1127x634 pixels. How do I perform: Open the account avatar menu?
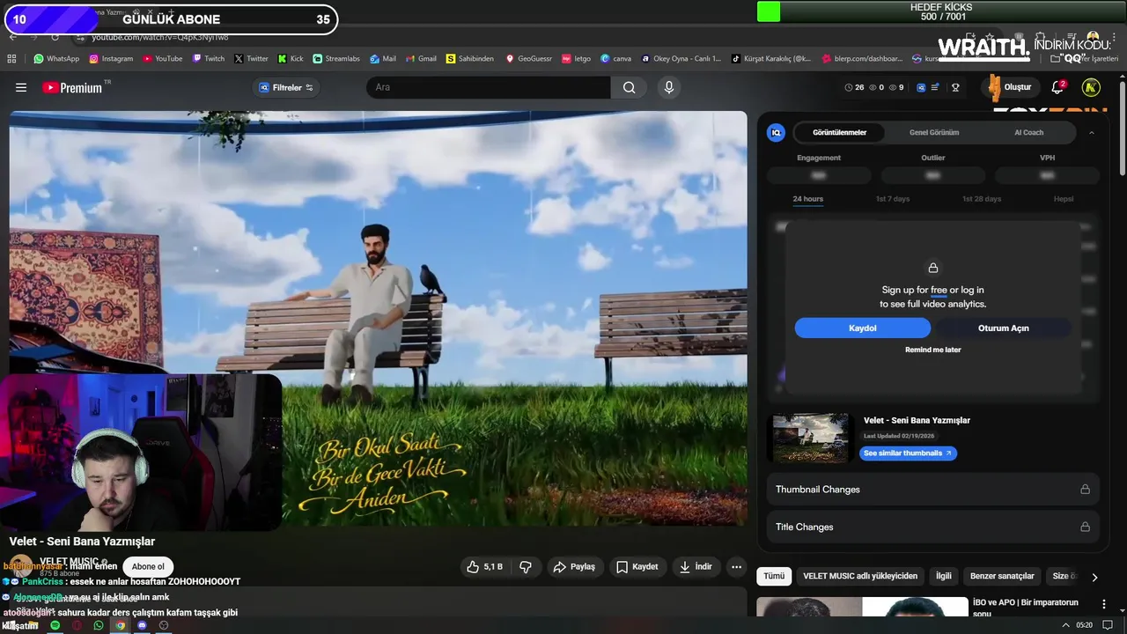click(x=1091, y=87)
